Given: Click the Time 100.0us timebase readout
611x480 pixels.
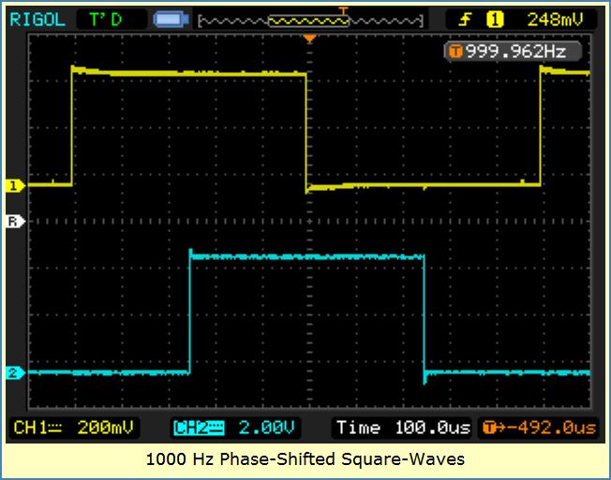Looking at the screenshot, I should (403, 428).
